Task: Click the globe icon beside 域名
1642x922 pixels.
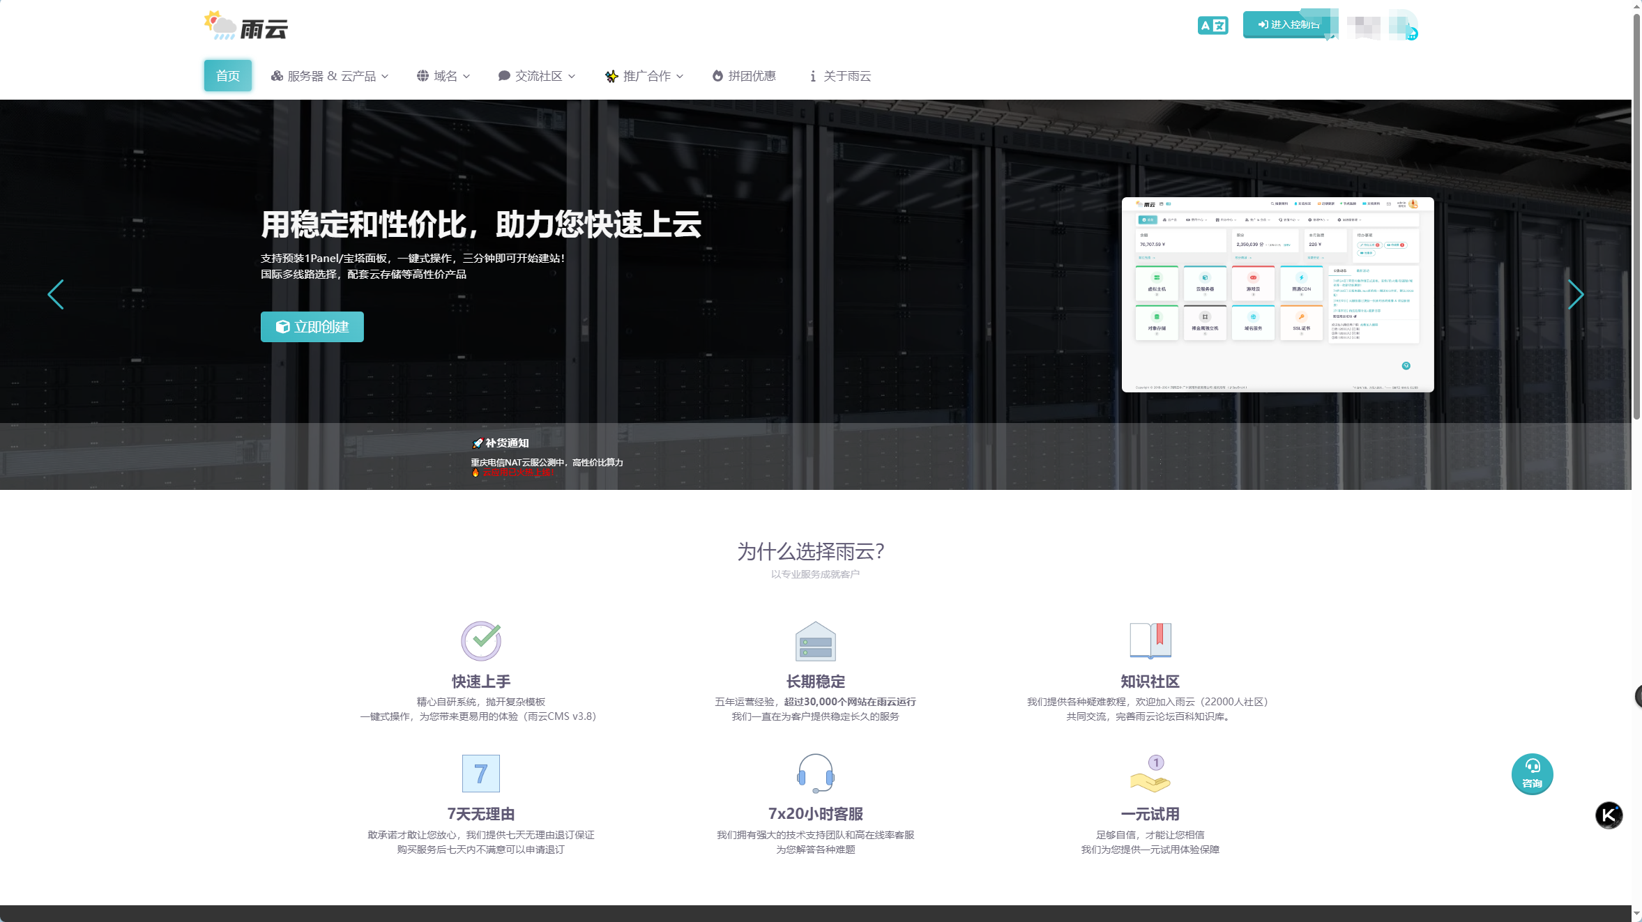Action: [x=423, y=76]
